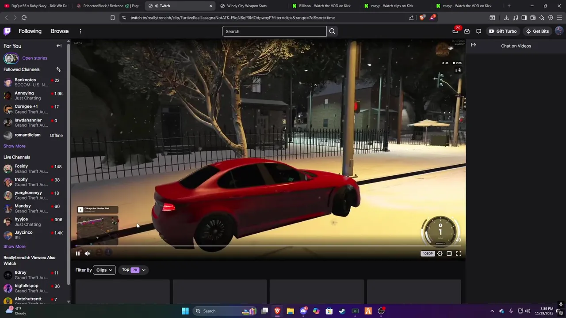566x318 pixels.
Task: Open Brave Wallet icon
Action: tap(533, 18)
